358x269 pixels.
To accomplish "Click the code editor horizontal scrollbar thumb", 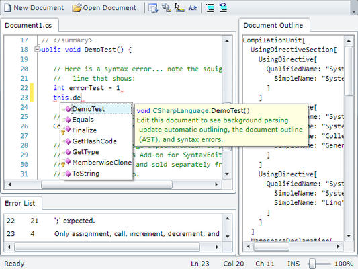I will tap(107, 184).
